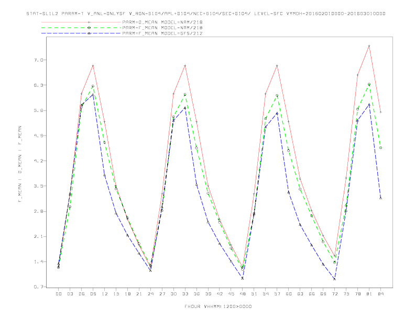Click x-axis tick label 66
Viewport: 415px width, 320px height.
[x=312, y=294]
